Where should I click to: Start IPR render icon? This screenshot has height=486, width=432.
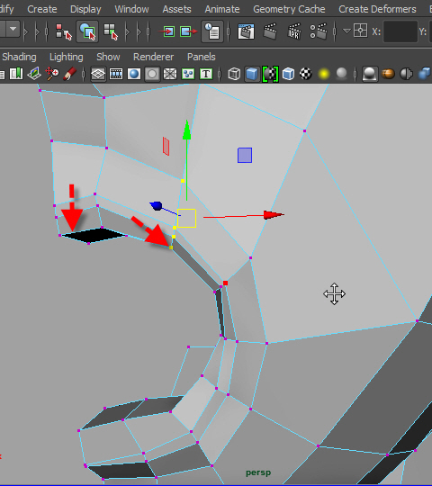(294, 31)
